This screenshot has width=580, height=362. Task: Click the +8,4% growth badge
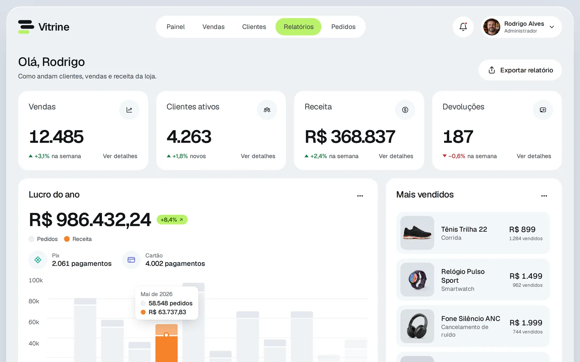tap(172, 220)
